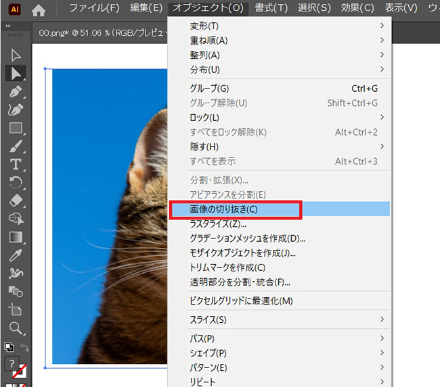Open the ファイル(F) menu
Screen dimensions: 440x387
point(94,8)
